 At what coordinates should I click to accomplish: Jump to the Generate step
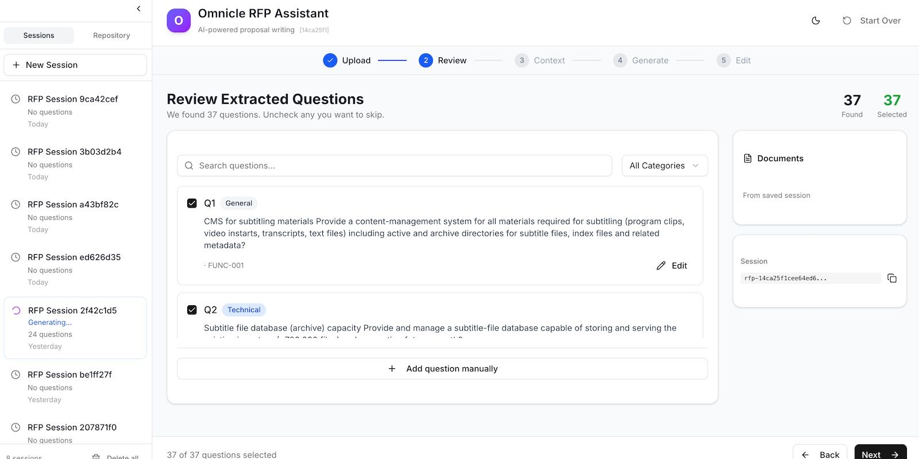[x=640, y=60]
